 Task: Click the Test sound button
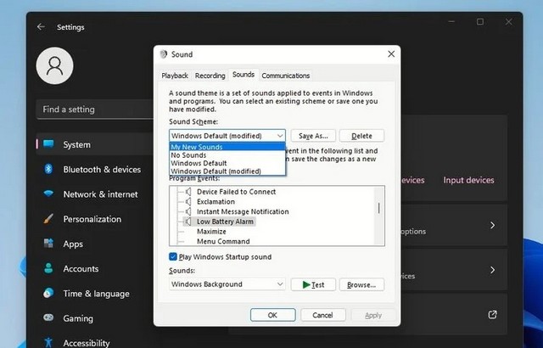pos(313,284)
